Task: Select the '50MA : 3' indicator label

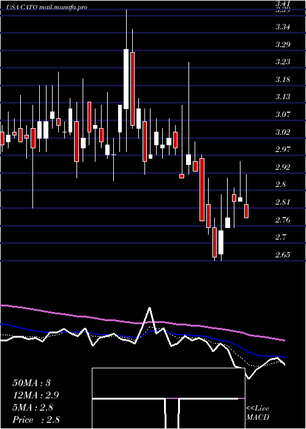Action: point(32,383)
